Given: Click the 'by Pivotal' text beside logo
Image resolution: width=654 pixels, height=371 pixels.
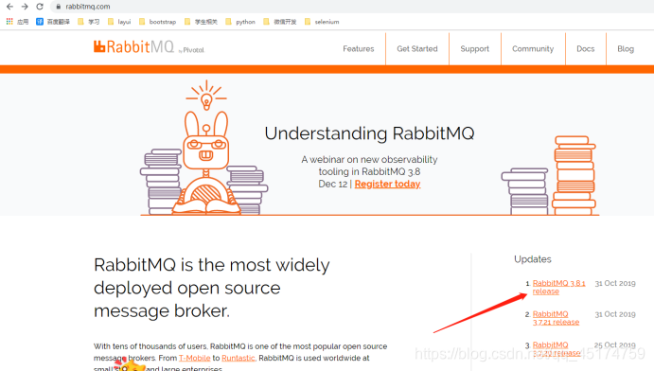Looking at the screenshot, I should [x=192, y=50].
